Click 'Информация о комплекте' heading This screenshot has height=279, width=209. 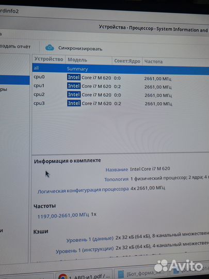point(68,161)
